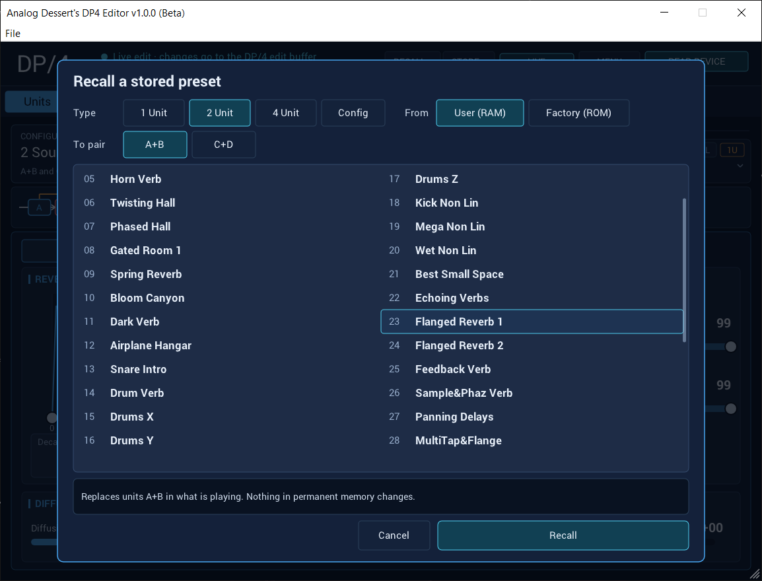
Task: Select preset 08 Gated Room 1
Action: tap(227, 250)
